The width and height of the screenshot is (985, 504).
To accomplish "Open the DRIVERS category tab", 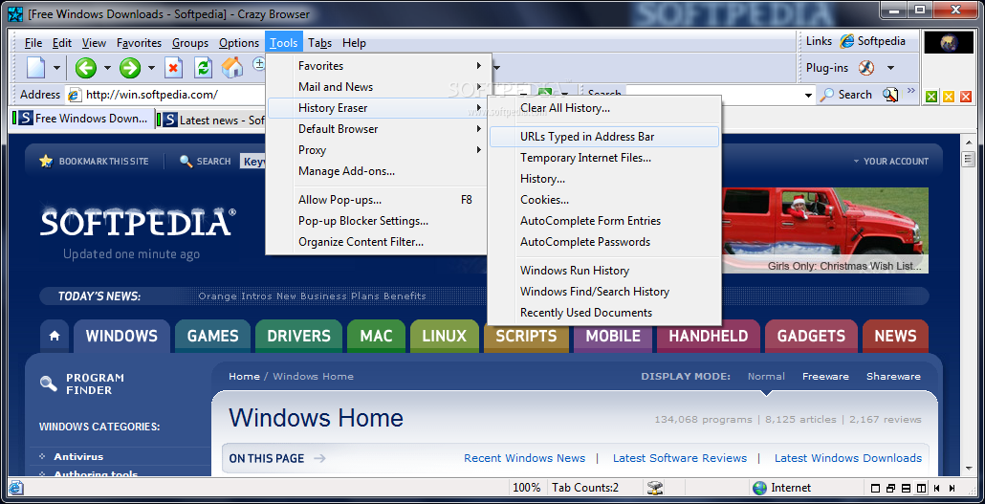I will (x=299, y=337).
